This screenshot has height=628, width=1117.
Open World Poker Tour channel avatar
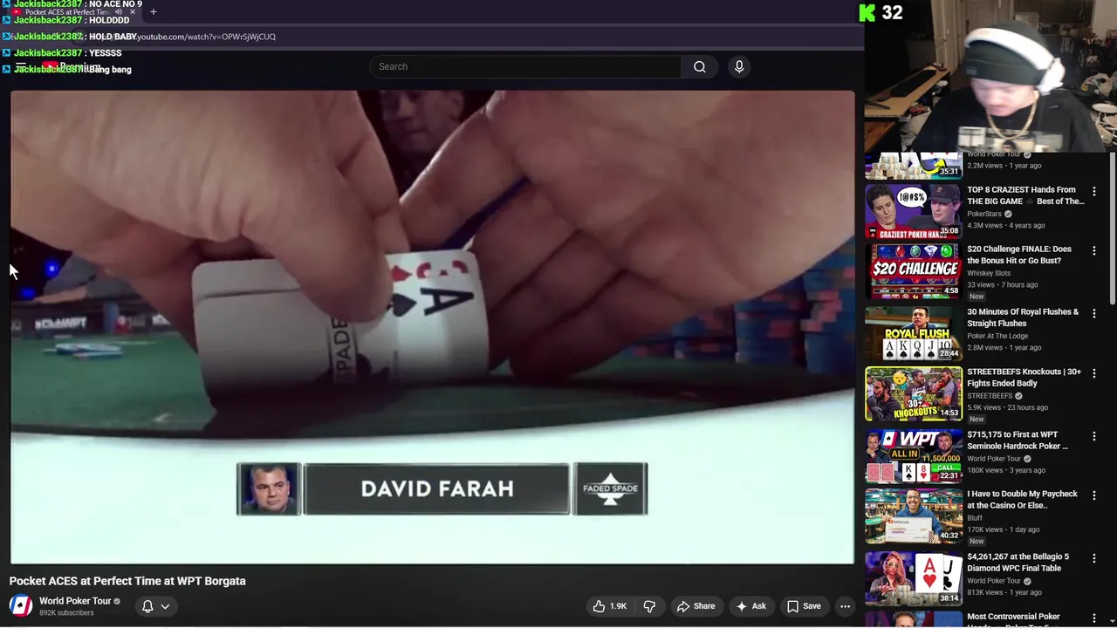[x=21, y=605]
